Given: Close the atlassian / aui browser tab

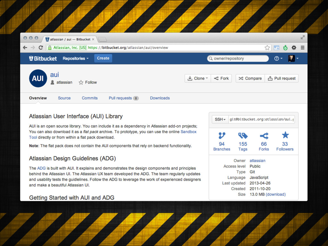Looking at the screenshot, I should (93, 39).
